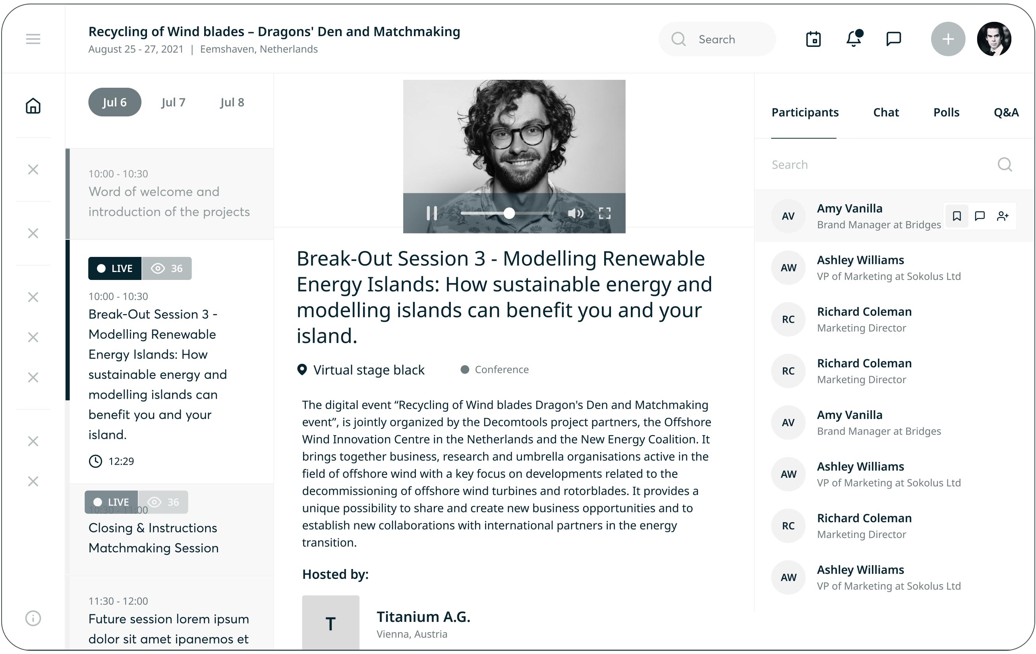Message Amy Vanilla via chat icon
Viewport: 1036px width, 654px height.
980,216
